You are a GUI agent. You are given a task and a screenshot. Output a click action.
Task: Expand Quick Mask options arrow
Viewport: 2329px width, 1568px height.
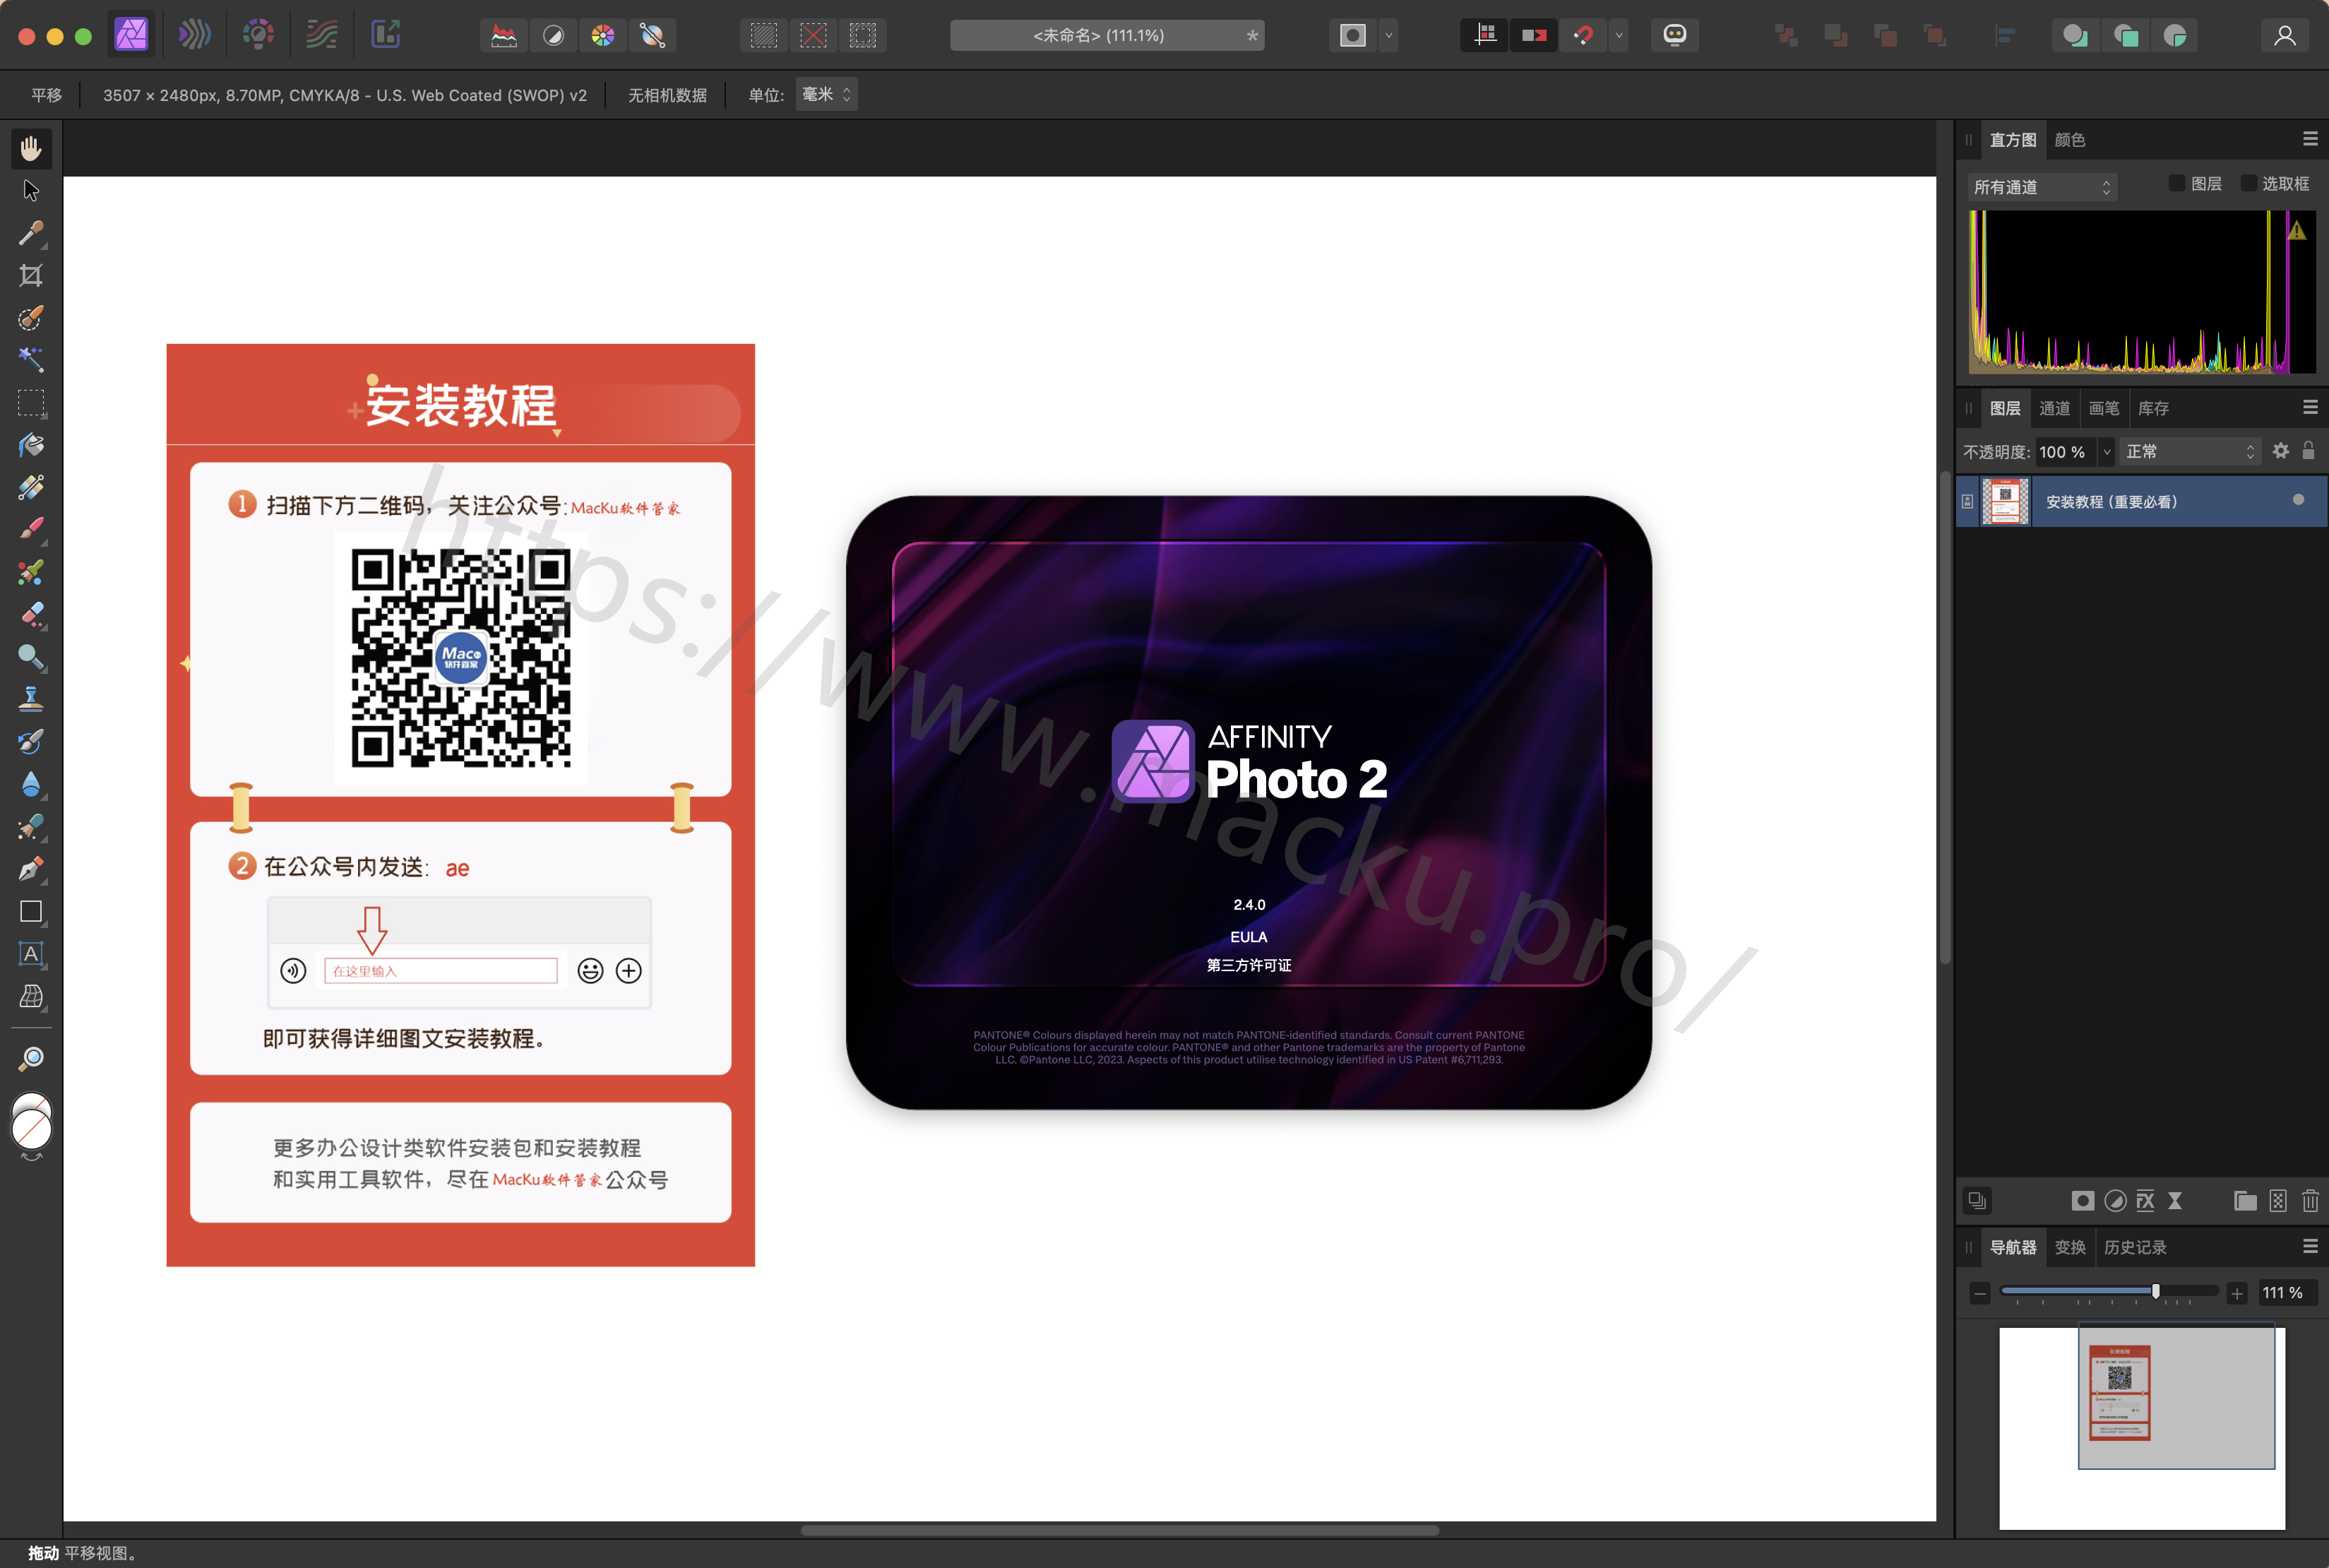pos(1388,36)
